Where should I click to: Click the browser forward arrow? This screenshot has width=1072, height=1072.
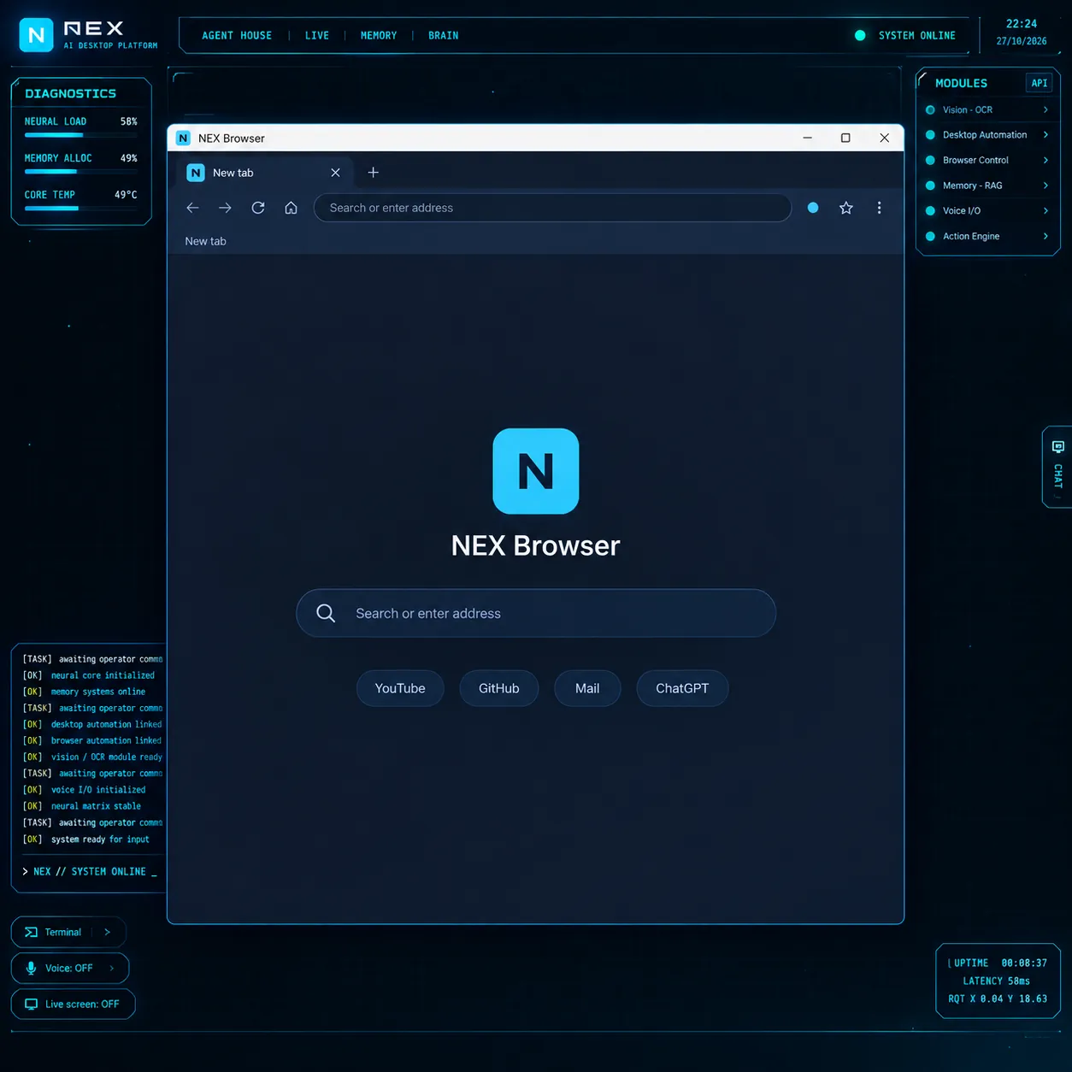(x=225, y=208)
